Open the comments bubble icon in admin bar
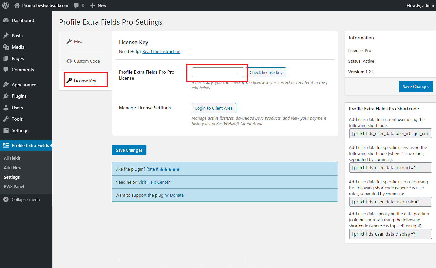 77,6
